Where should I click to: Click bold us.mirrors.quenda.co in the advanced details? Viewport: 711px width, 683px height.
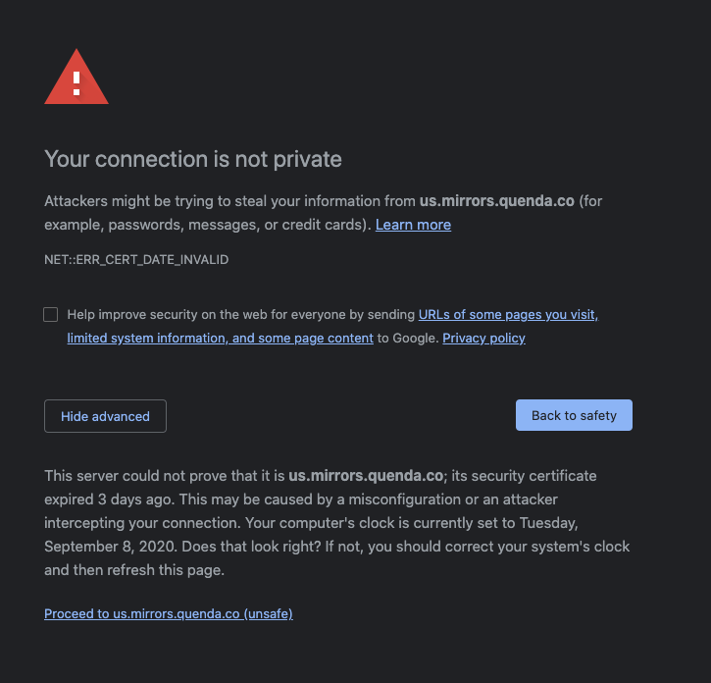click(366, 476)
